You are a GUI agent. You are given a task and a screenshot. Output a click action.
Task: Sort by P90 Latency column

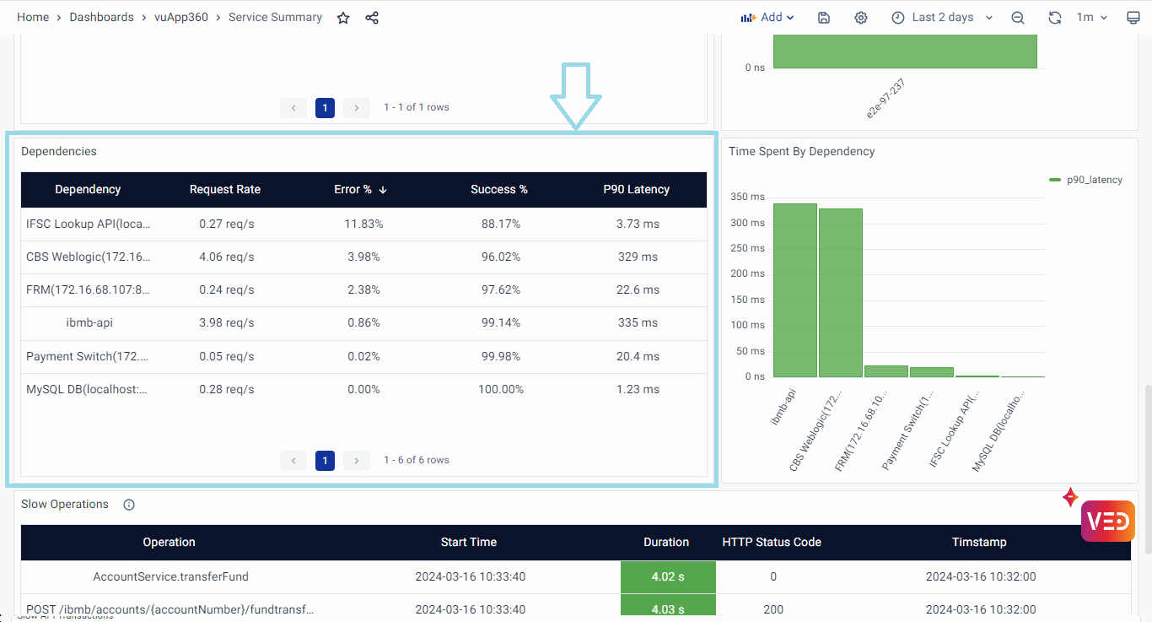click(636, 190)
